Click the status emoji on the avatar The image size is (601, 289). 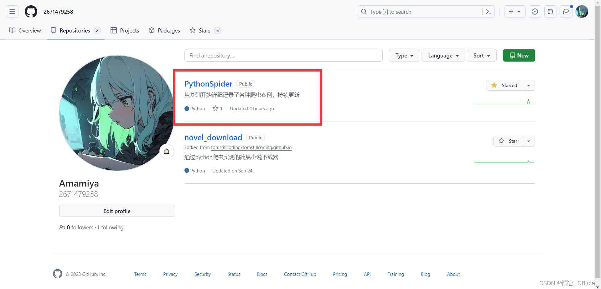(x=167, y=151)
